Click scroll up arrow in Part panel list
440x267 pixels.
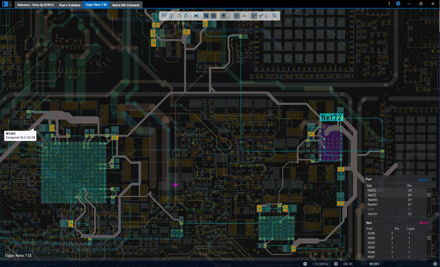pyautogui.click(x=429, y=190)
